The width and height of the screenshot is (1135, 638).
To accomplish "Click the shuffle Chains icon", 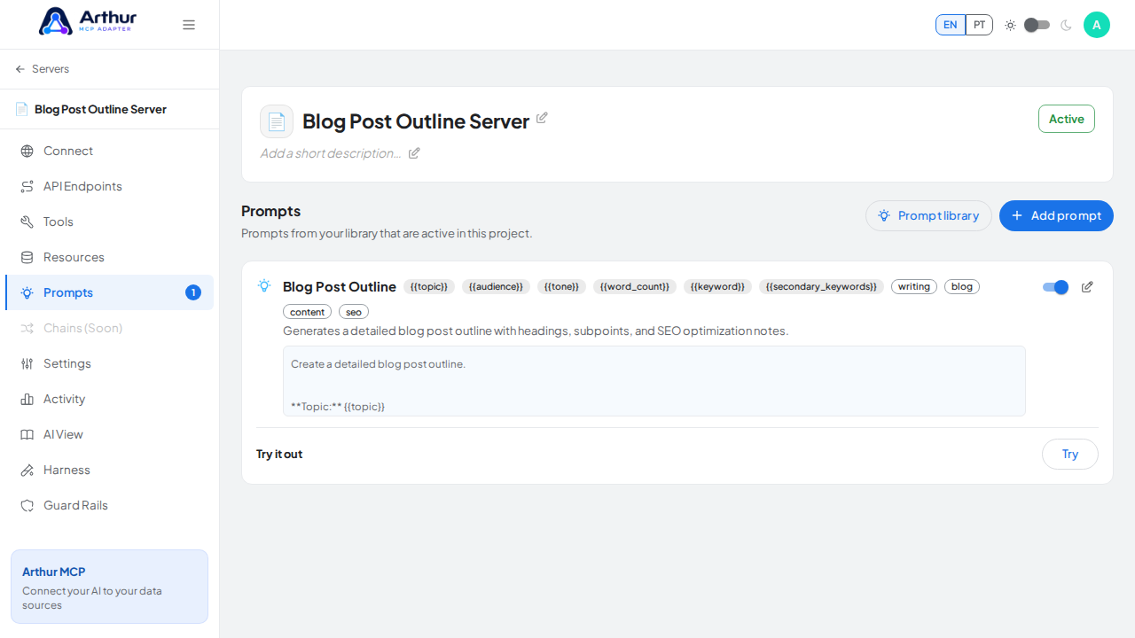I will (x=27, y=328).
